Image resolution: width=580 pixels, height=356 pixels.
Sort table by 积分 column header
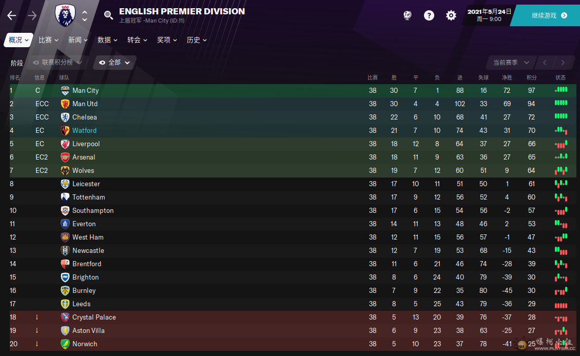point(531,77)
